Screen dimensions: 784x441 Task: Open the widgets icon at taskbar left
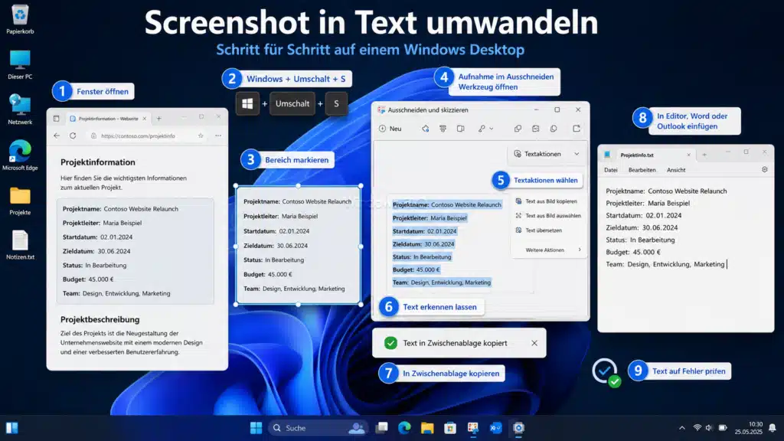pyautogui.click(x=12, y=428)
